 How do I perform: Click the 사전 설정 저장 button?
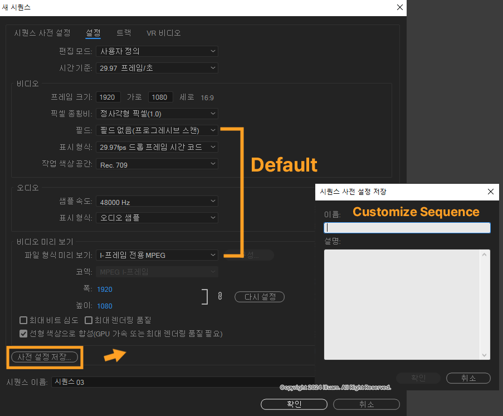click(45, 357)
